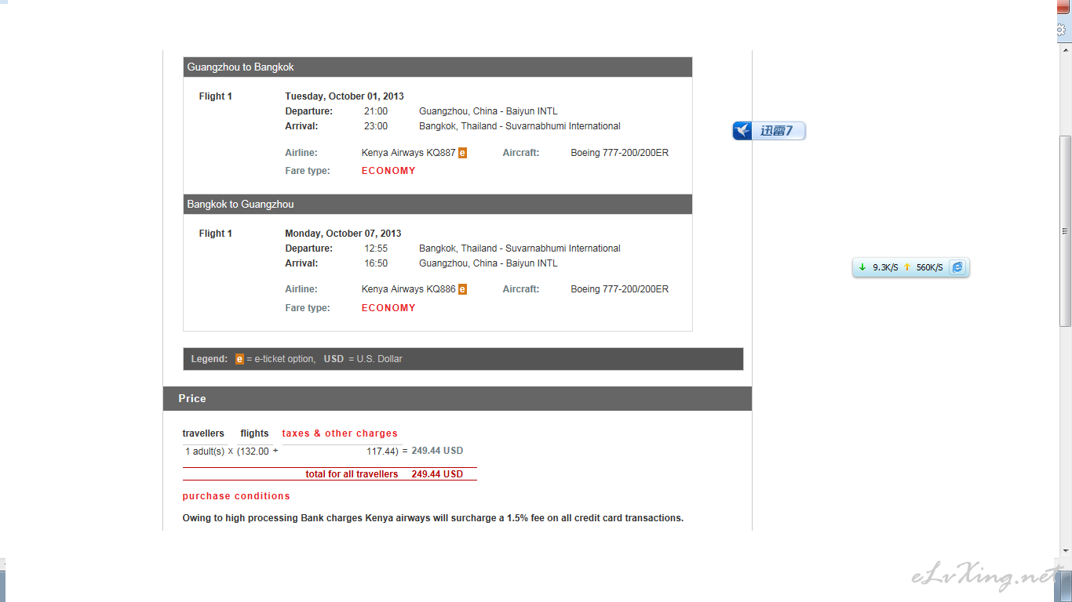Click 249.44 USD in the 1 adult(s) row
The height and width of the screenshot is (602, 1072).
[437, 451]
